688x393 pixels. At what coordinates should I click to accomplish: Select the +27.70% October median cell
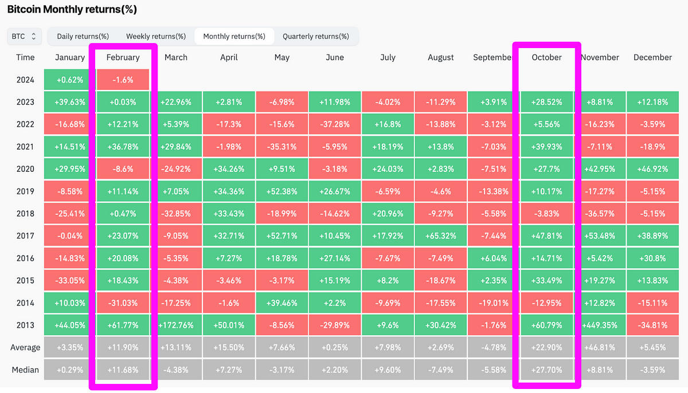coord(547,370)
